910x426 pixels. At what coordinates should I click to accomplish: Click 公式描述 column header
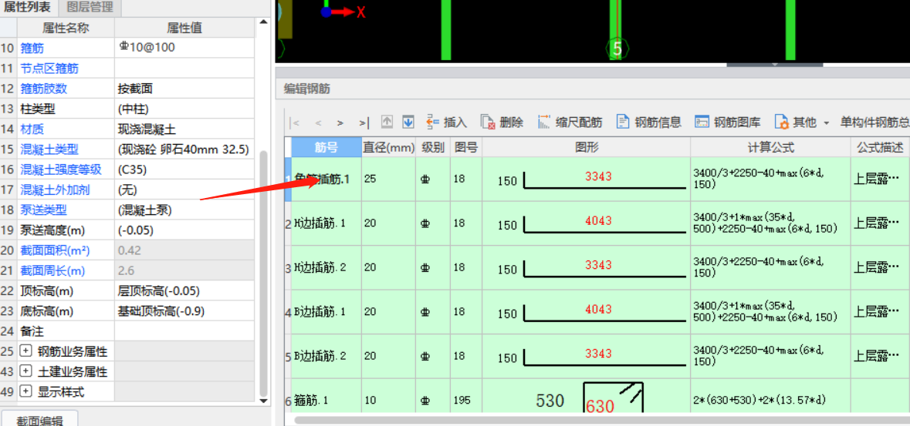click(x=881, y=147)
